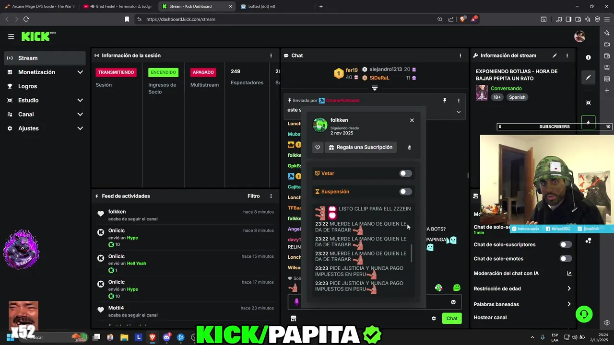Open the Chat panel three-dot menu

[x=460, y=56]
